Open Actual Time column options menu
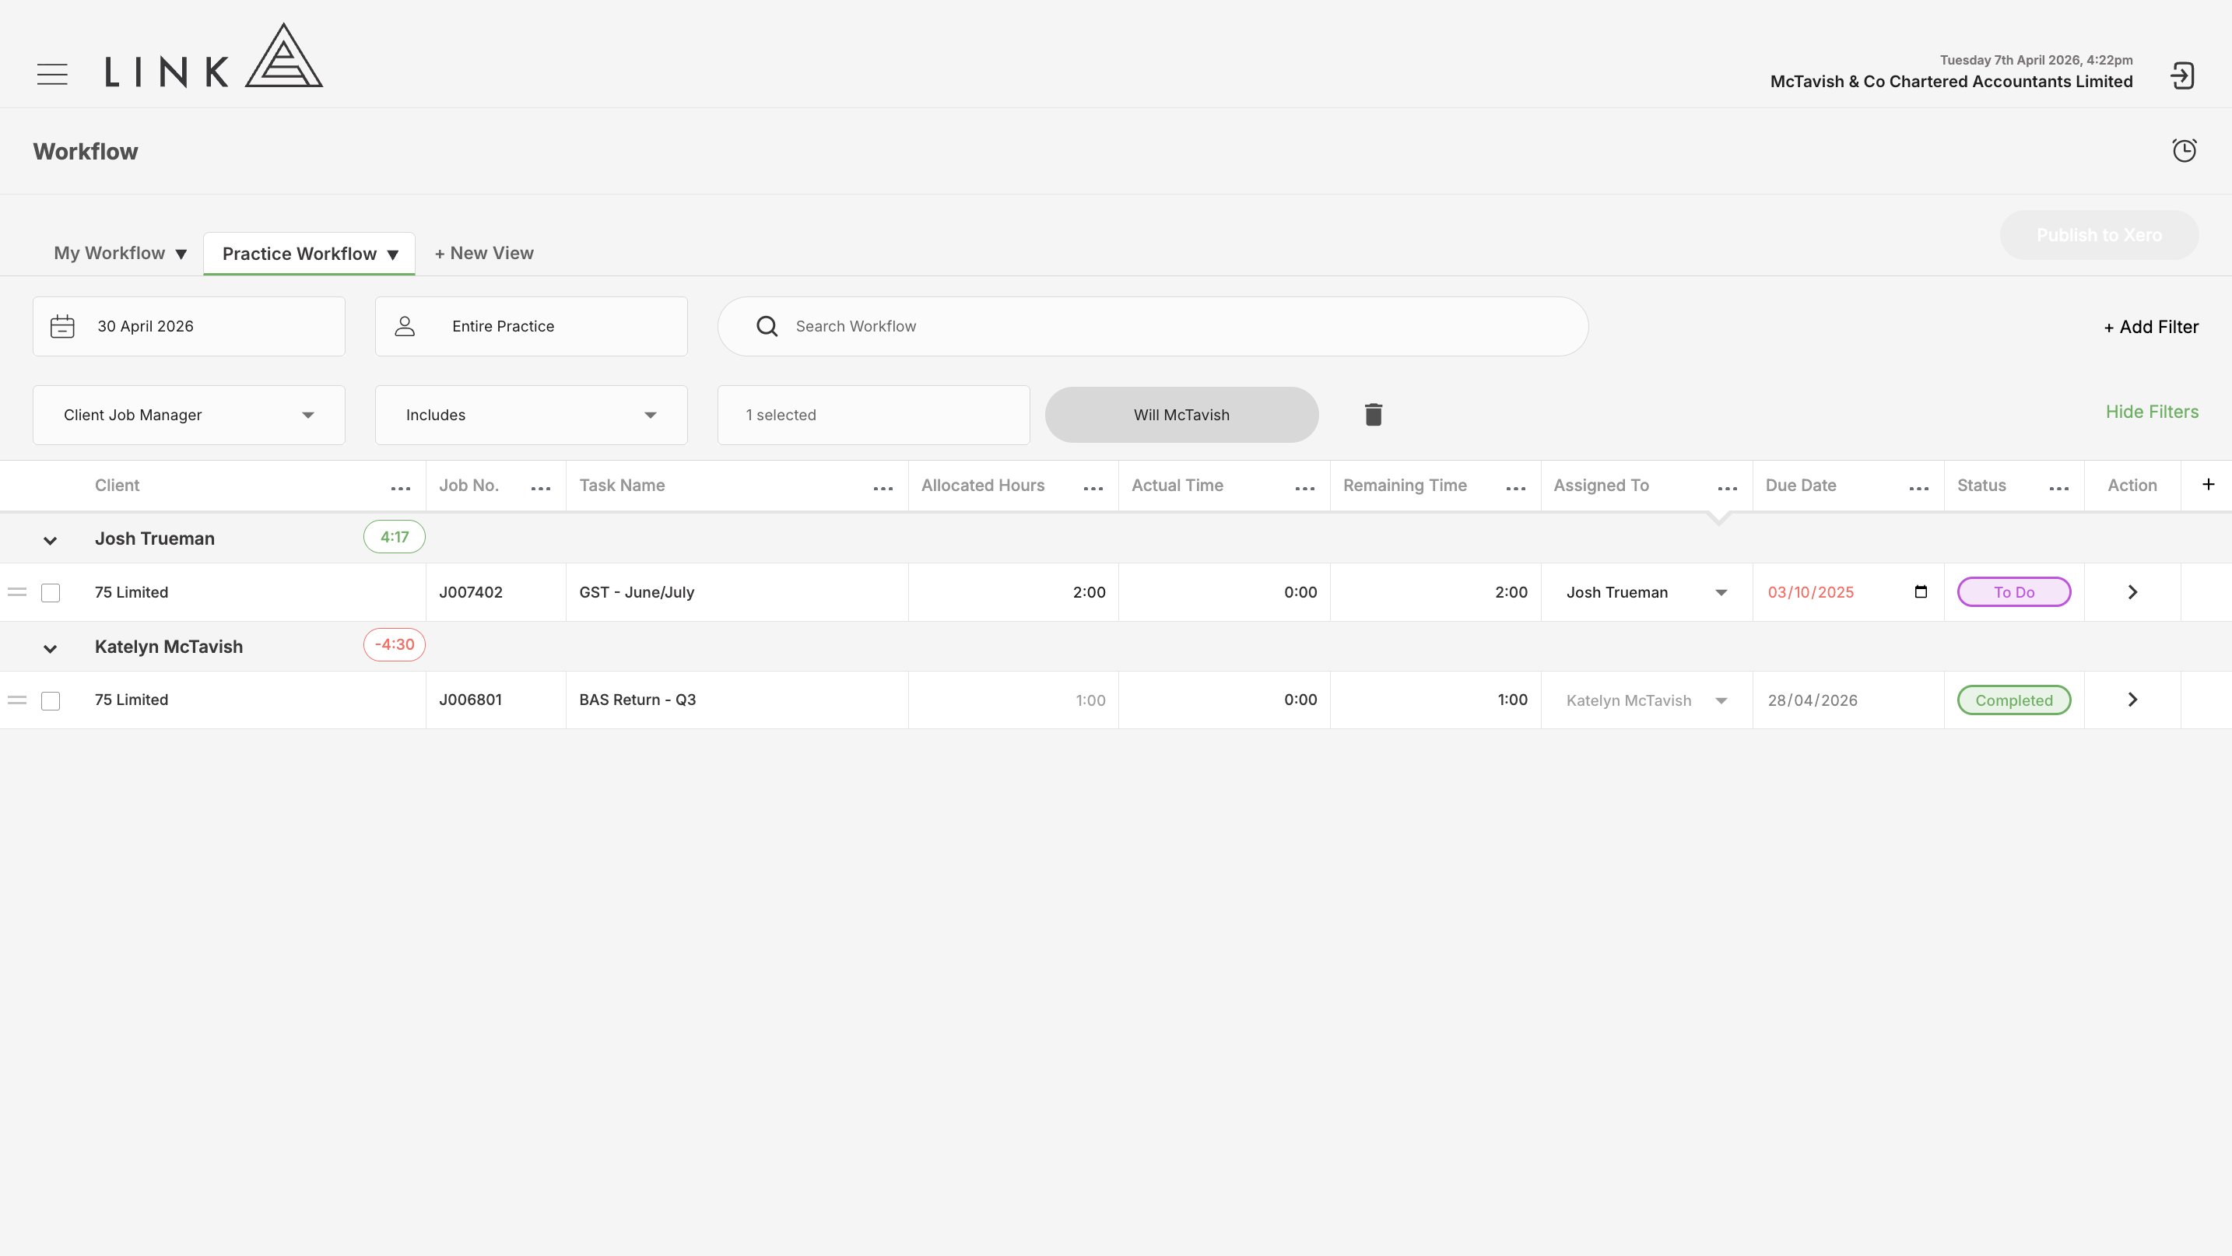2232x1256 pixels. (1305, 489)
